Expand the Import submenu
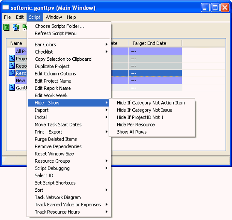Screen dimensions: 232x220 pos(69,110)
